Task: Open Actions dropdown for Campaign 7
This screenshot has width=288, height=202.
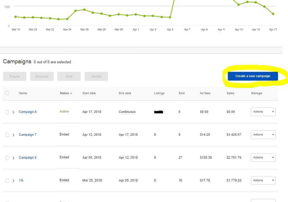Action: click(x=263, y=135)
